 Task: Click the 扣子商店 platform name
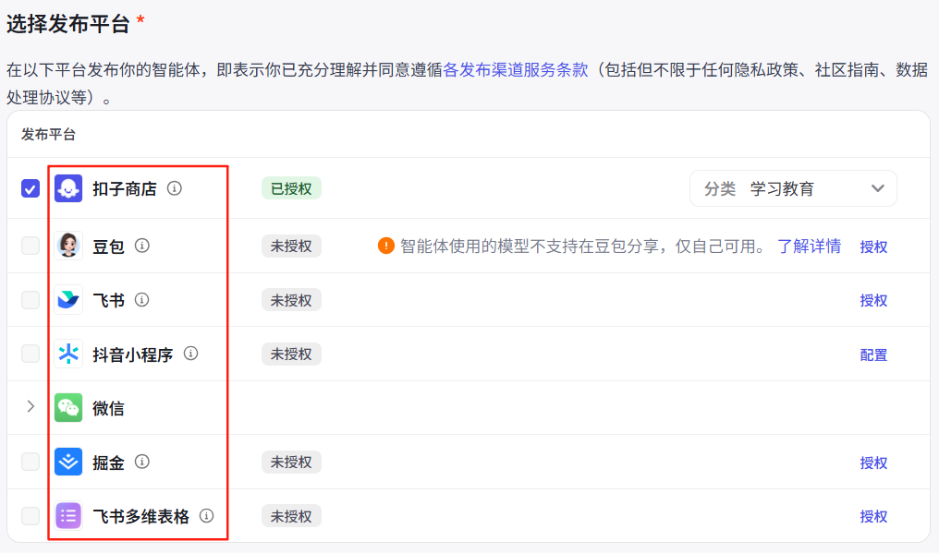click(x=125, y=189)
